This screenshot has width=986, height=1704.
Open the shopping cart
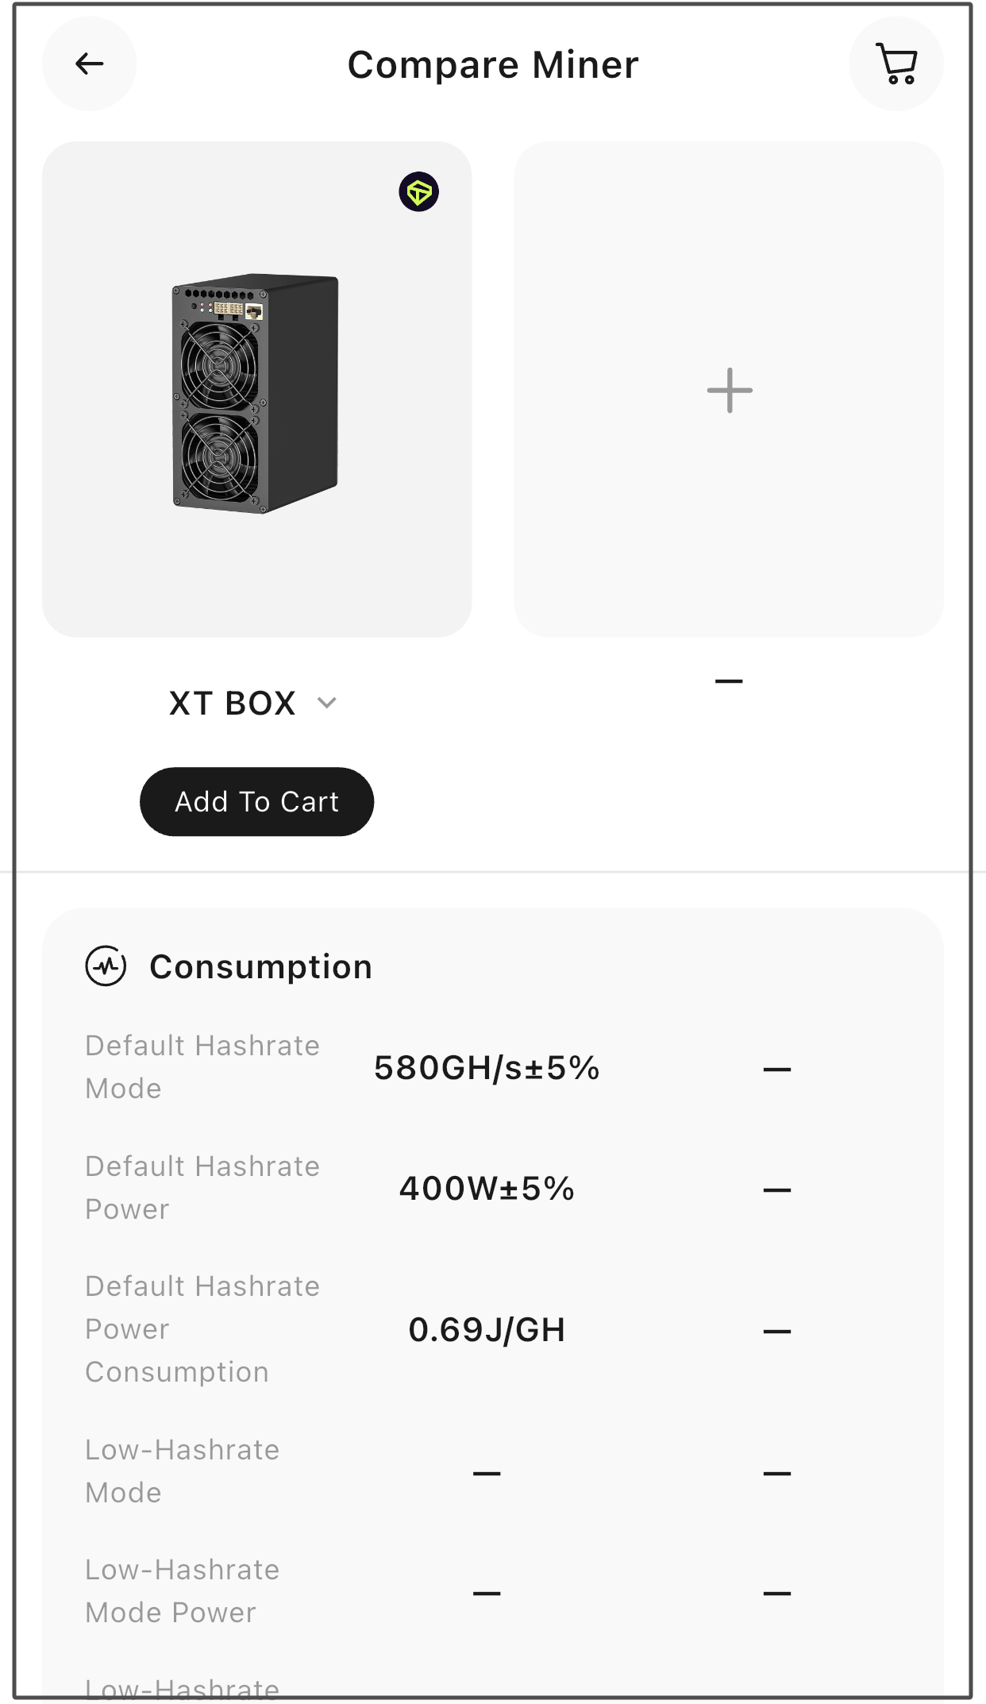(896, 64)
